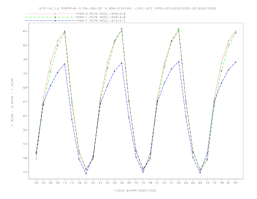Screen dimensions: 257x199
Task: Click the blue triangle marker in the legend
Action: click(55, 21)
